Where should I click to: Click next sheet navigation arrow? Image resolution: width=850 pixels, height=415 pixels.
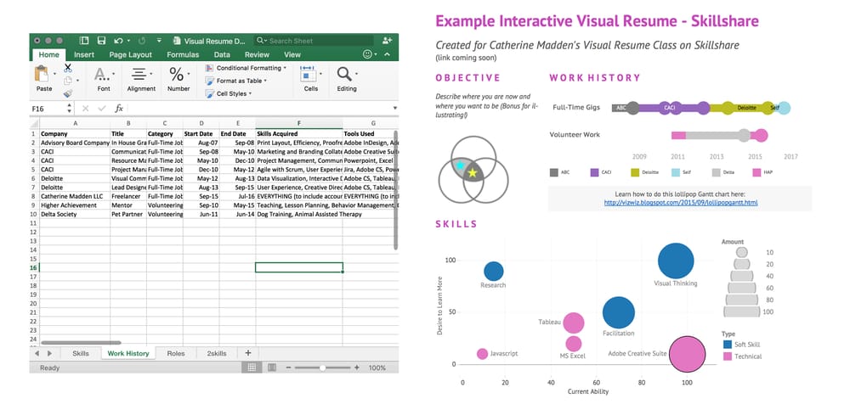coord(50,353)
